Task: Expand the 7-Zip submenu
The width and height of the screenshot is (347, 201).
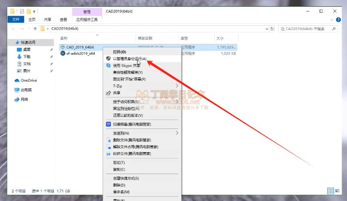Action: click(142, 86)
